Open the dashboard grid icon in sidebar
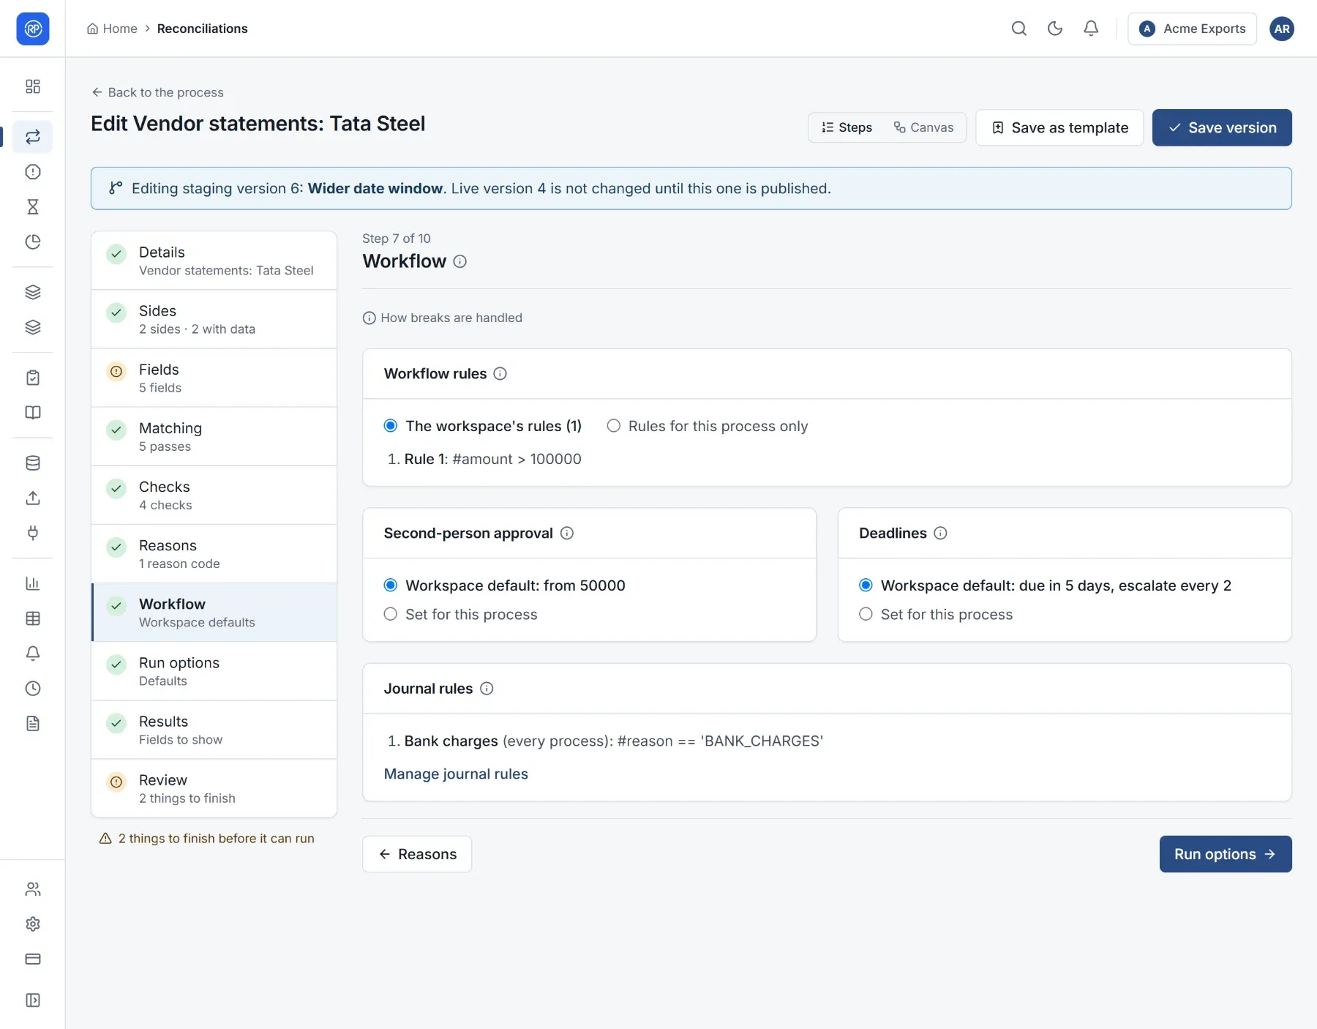 click(33, 86)
